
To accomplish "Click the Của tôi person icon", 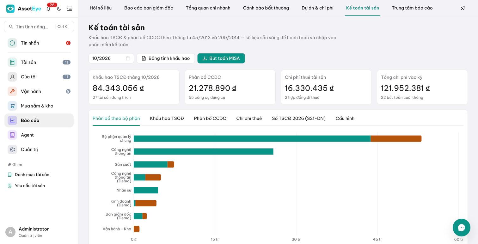I will pos(12,77).
